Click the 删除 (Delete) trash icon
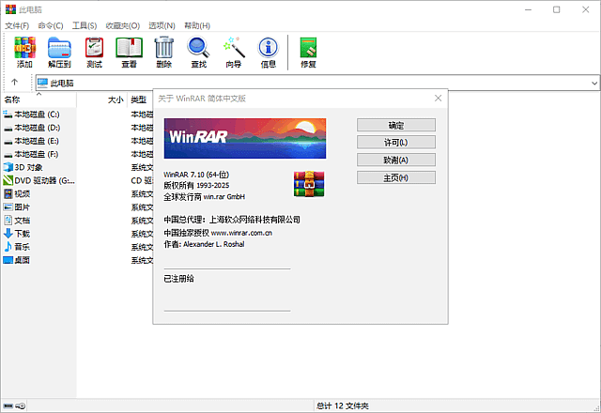Image resolution: width=601 pixels, height=413 pixels. tap(164, 51)
